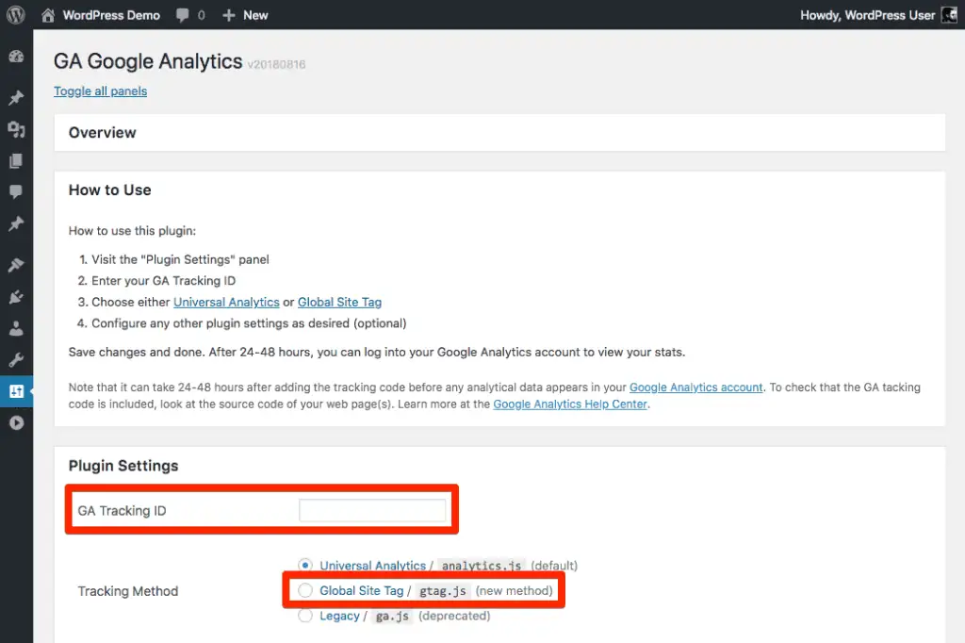This screenshot has width=965, height=643.
Task: Select the Legacy ga.js radio button
Action: pos(304,616)
